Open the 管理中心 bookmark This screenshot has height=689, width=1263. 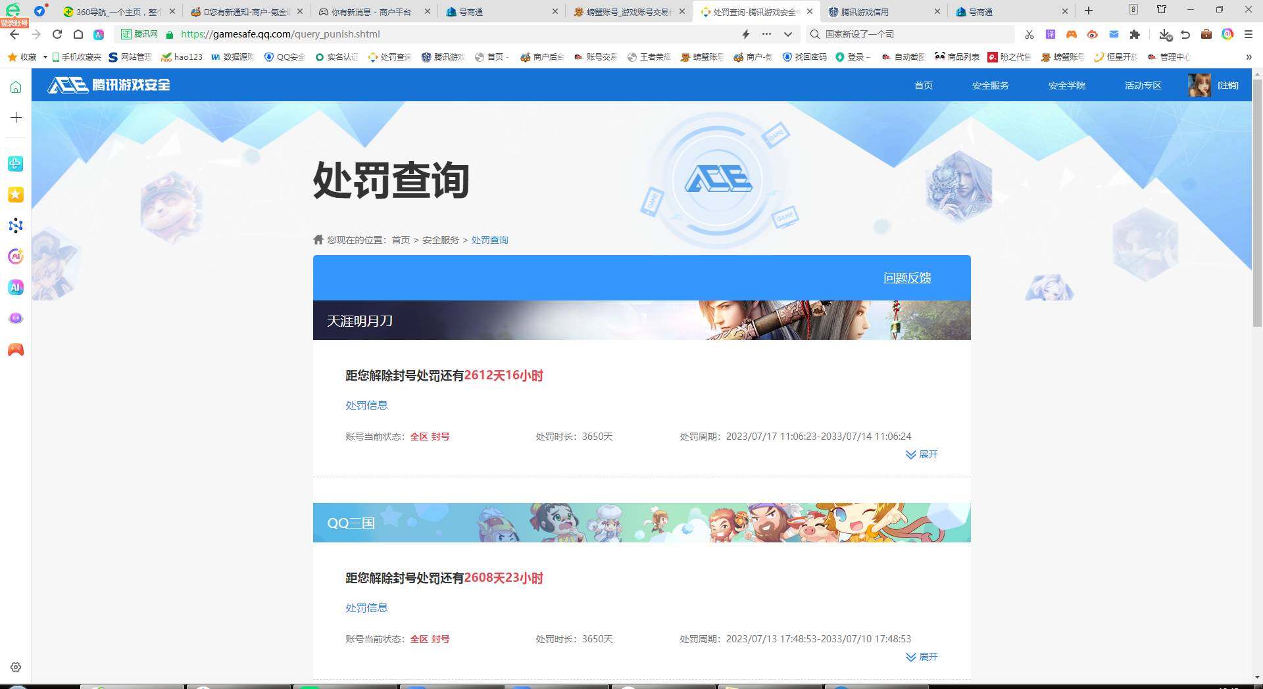(x=1168, y=57)
